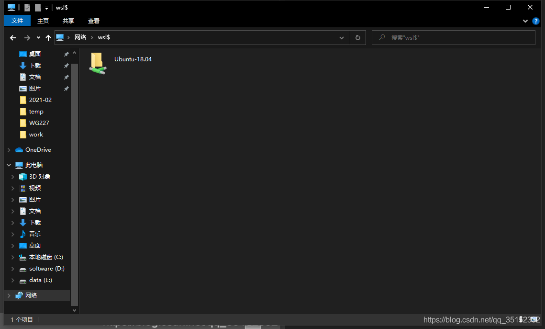Image resolution: width=545 pixels, height=329 pixels.
Task: Click the new folder quick access icon
Action: click(38, 7)
